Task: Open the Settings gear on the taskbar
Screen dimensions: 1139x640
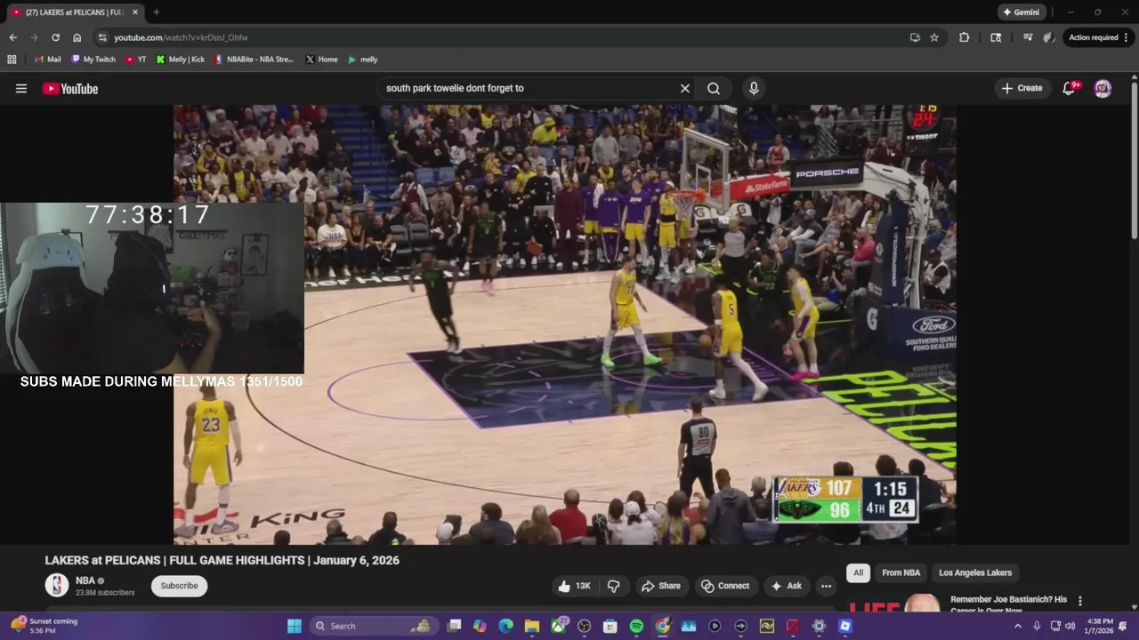Action: point(819,626)
